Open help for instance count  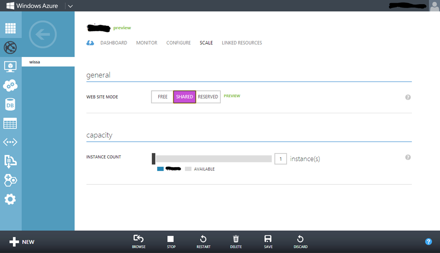point(408,157)
